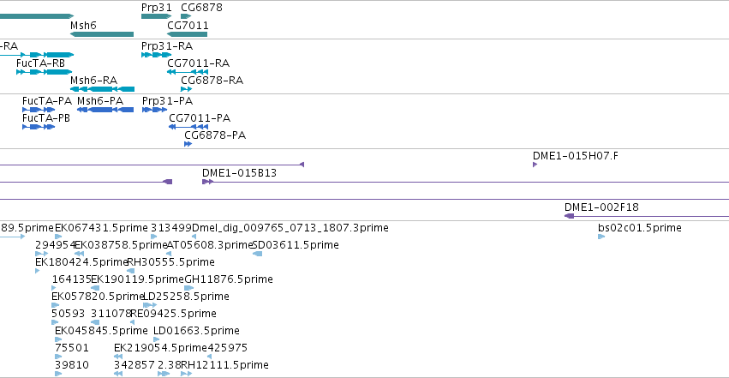Select the DME1-015H07.F arrowhead

535,165
